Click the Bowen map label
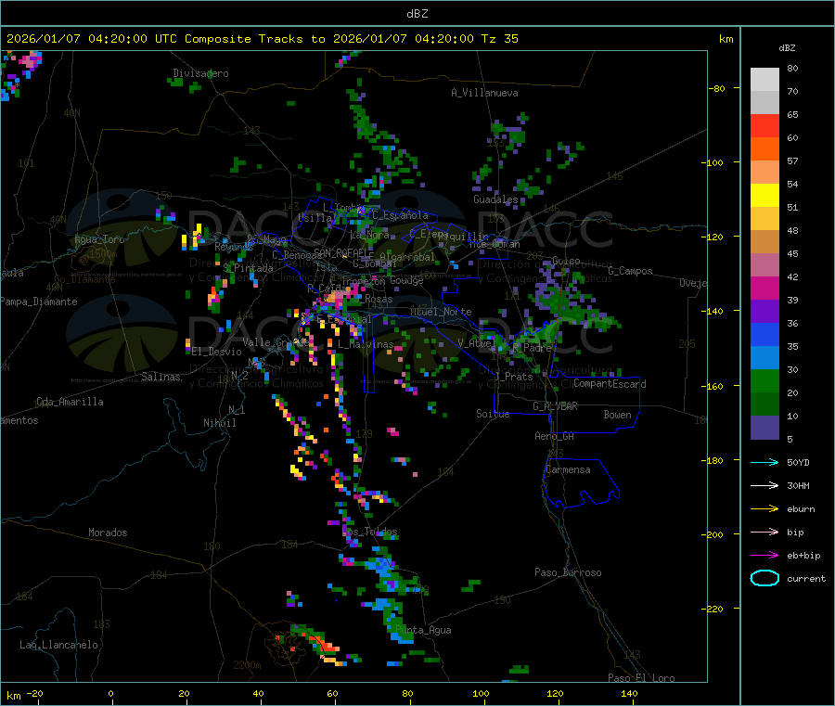This screenshot has height=706, width=835. coord(618,415)
